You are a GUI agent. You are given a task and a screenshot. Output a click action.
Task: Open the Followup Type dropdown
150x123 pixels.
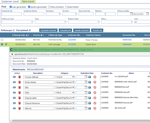pyautogui.click(x=17, y=22)
